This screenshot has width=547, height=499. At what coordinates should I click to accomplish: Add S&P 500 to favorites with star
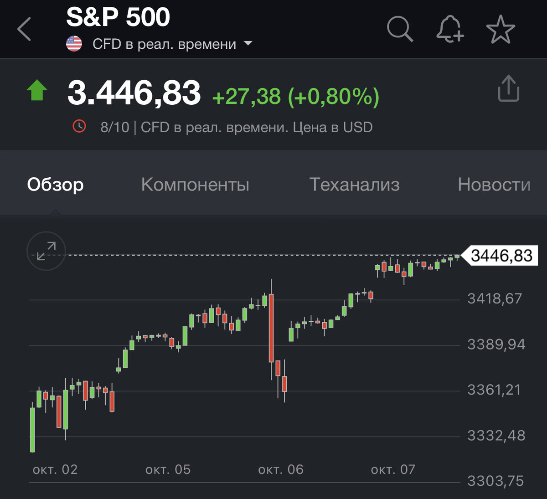click(501, 29)
